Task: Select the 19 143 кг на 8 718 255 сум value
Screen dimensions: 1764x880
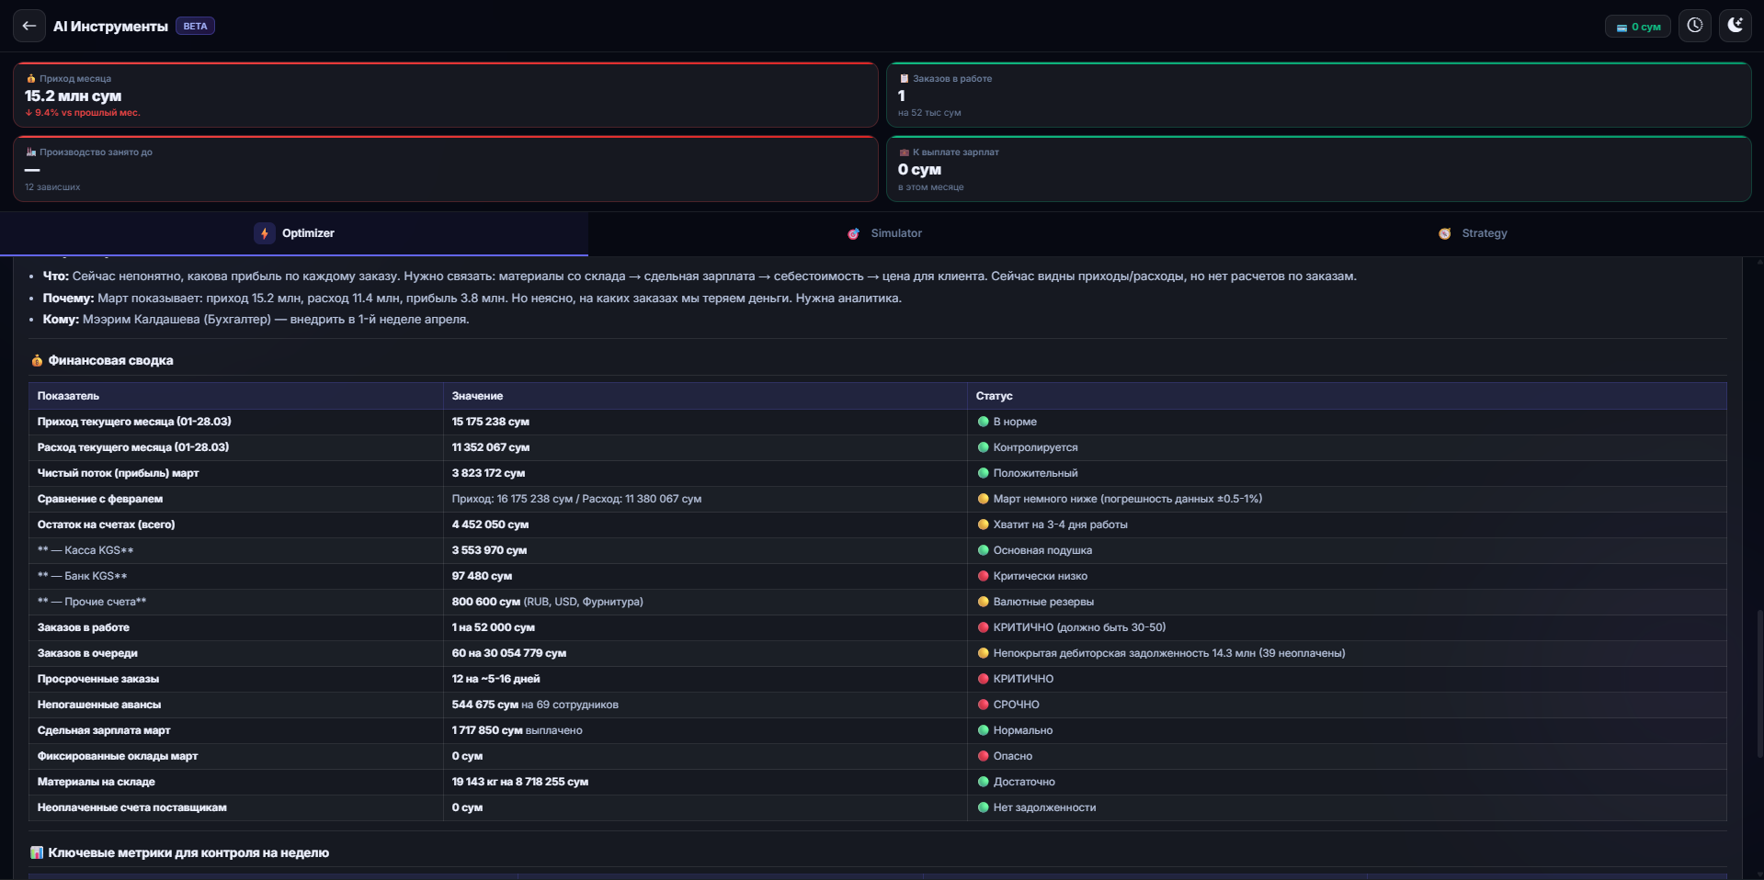Action: point(519,782)
